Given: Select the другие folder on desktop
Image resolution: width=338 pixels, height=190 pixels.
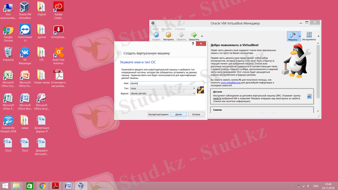Looking at the screenshot, I should 41,31.
